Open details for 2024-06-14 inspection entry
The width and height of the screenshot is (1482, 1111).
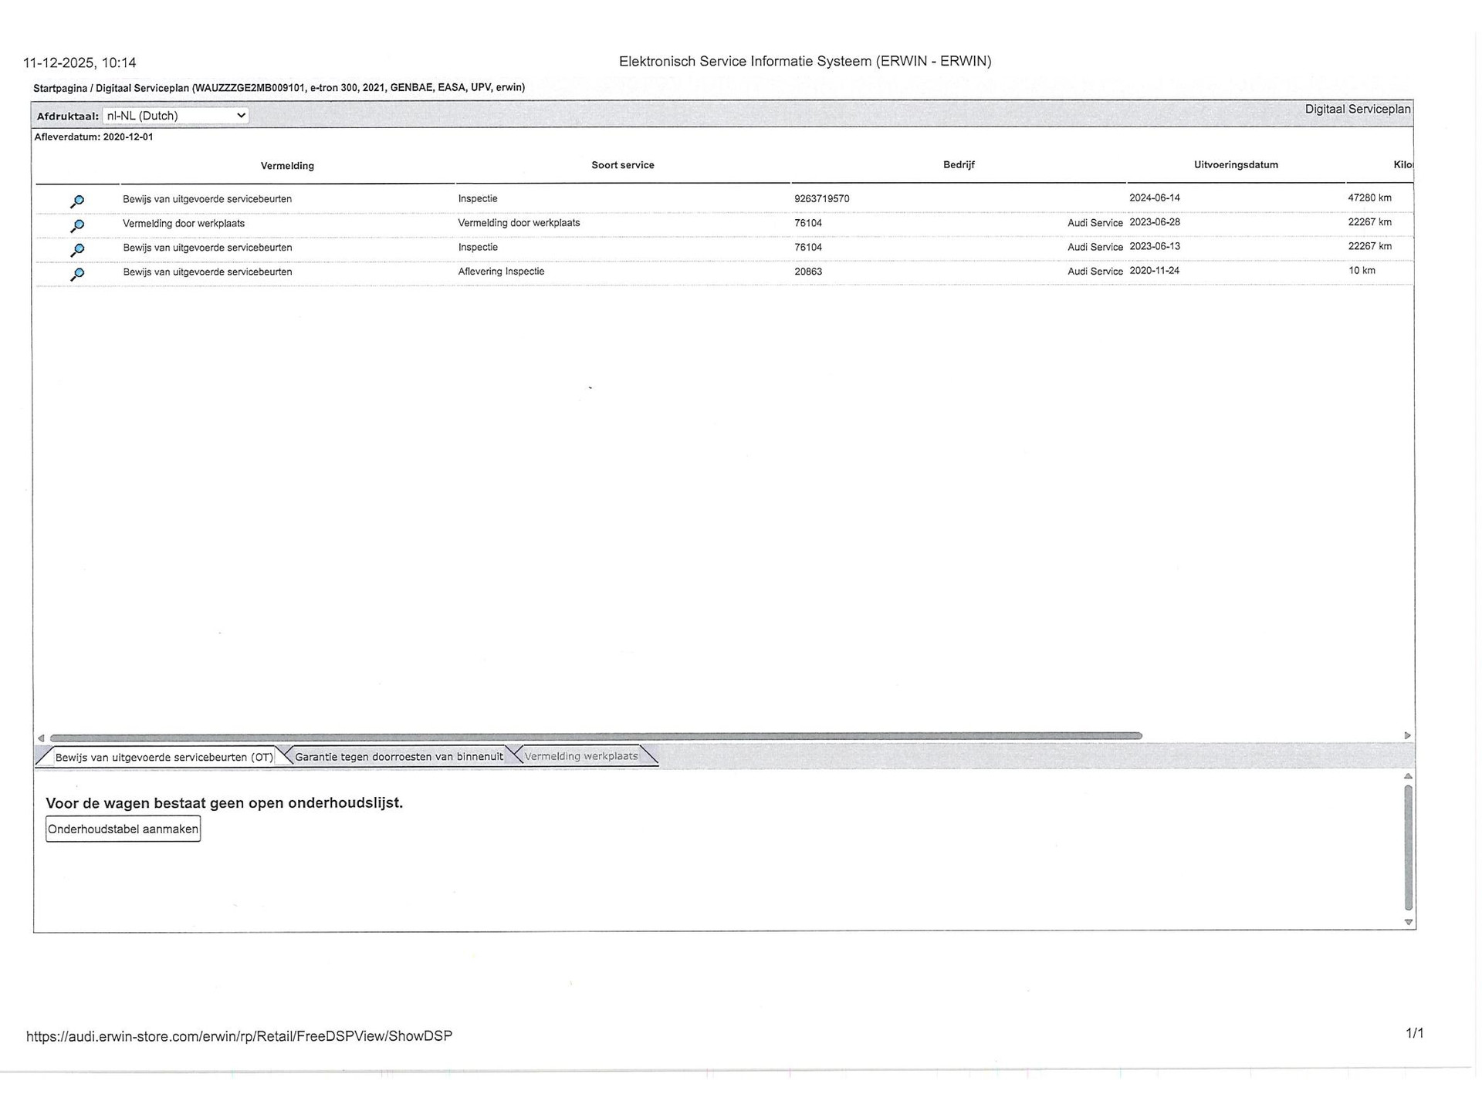[77, 201]
